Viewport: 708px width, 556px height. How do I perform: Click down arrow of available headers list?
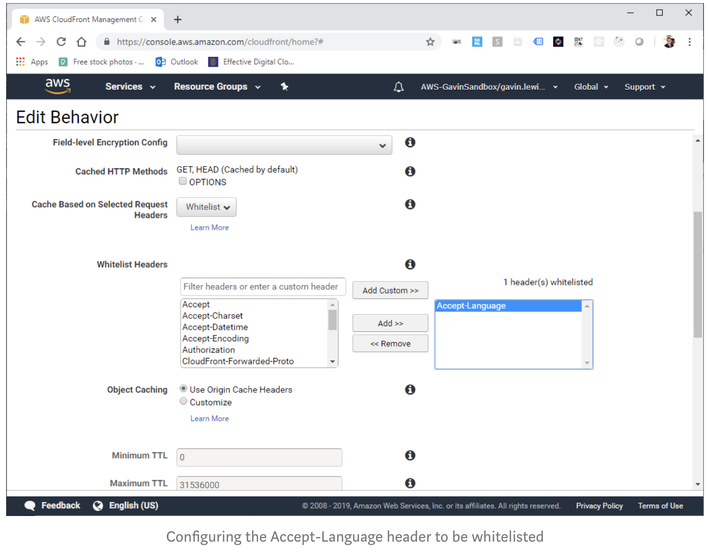[x=332, y=362]
